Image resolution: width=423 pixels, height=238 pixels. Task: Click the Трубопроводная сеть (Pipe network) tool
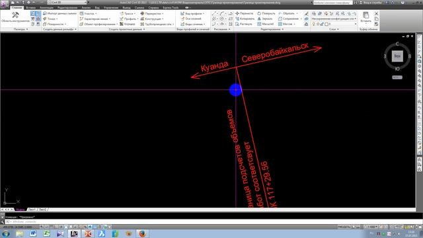point(157,24)
